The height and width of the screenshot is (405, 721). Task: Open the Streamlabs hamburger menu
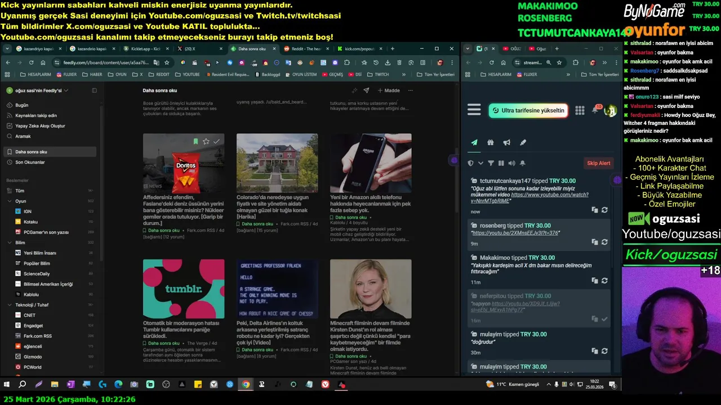point(474,110)
